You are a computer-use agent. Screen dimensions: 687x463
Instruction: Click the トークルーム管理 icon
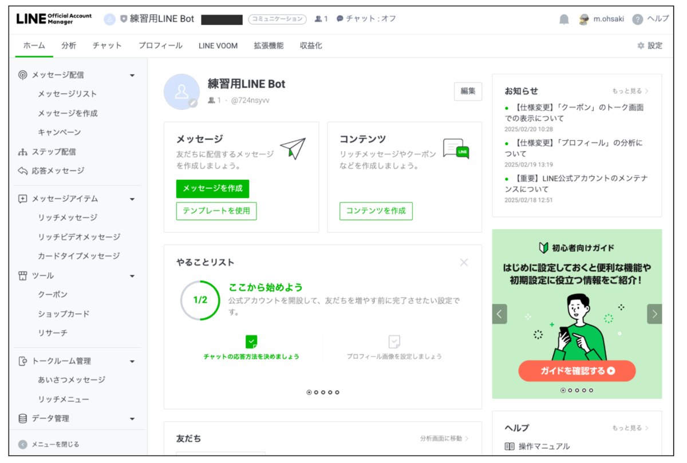click(23, 361)
